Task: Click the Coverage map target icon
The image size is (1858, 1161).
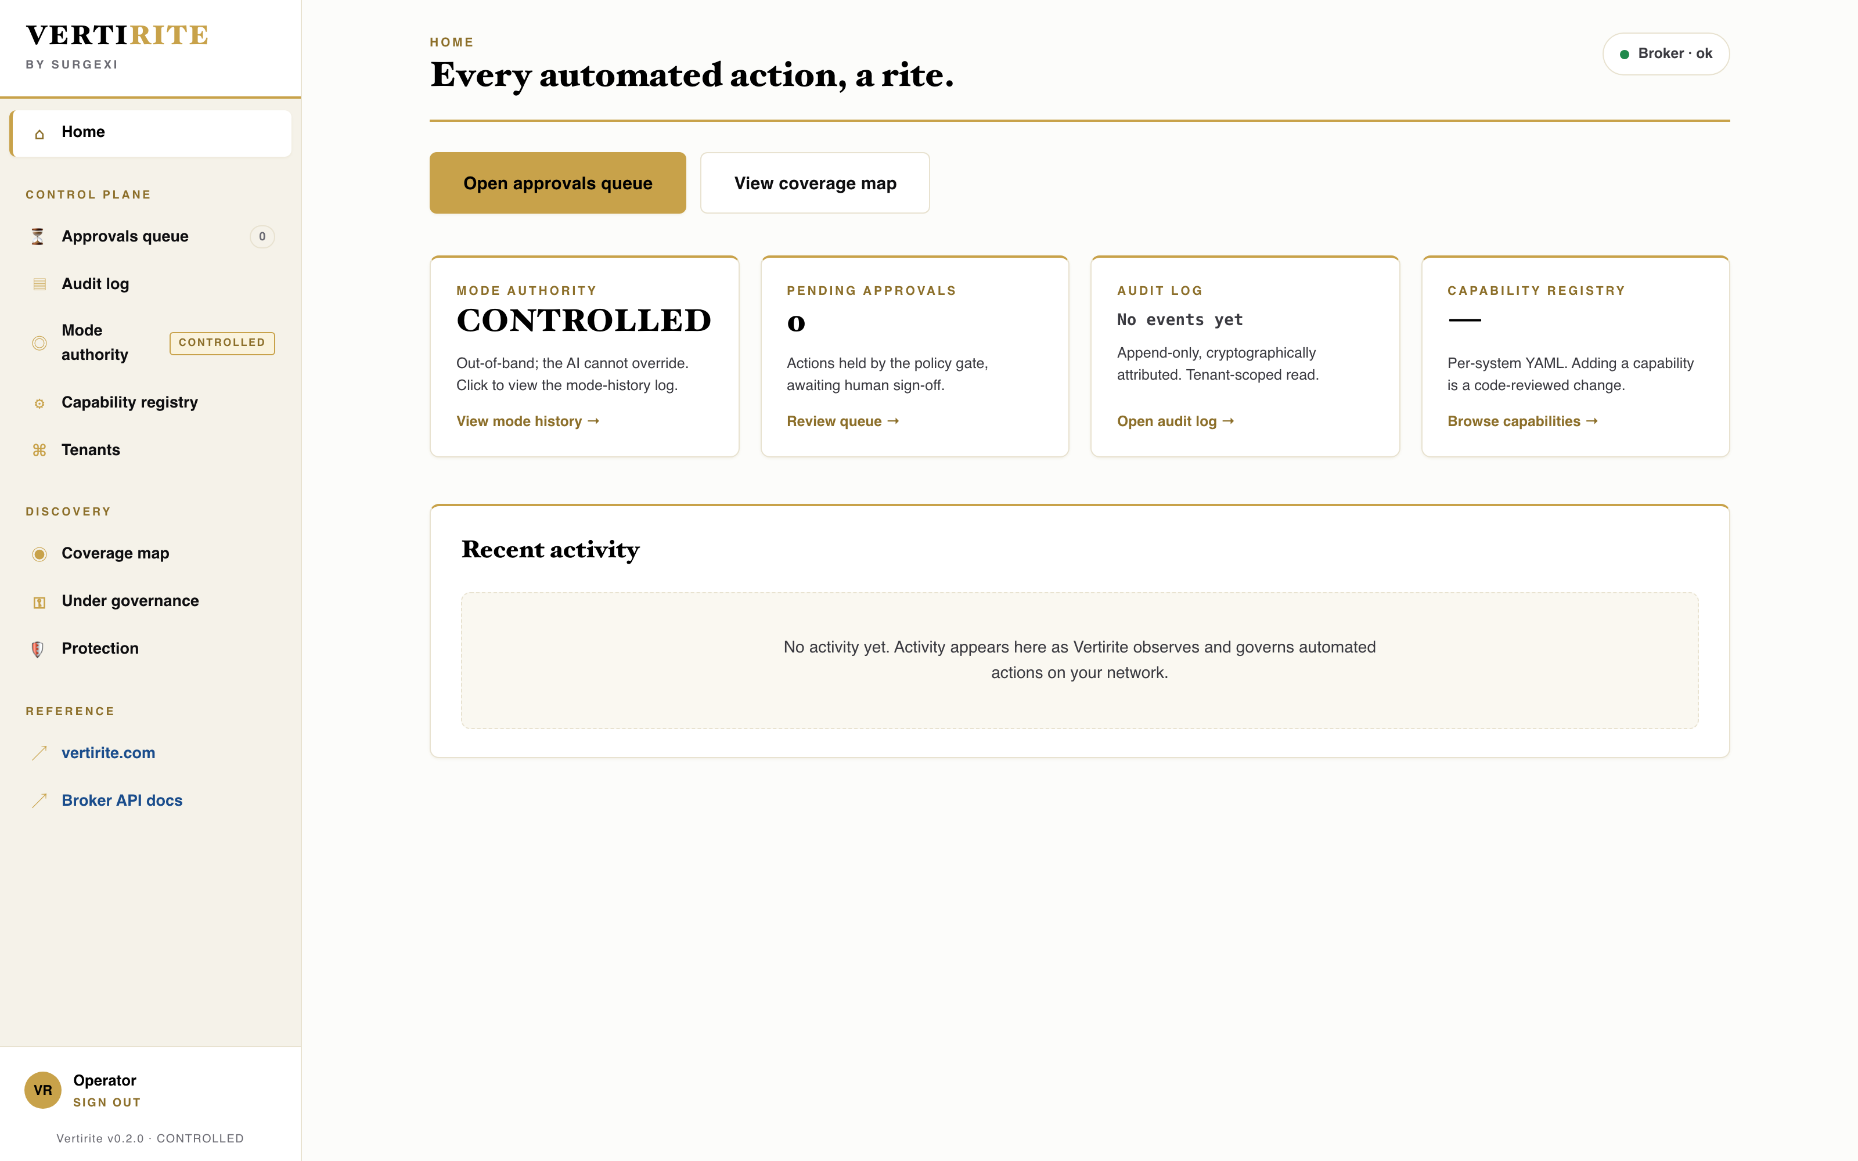Action: click(x=39, y=554)
